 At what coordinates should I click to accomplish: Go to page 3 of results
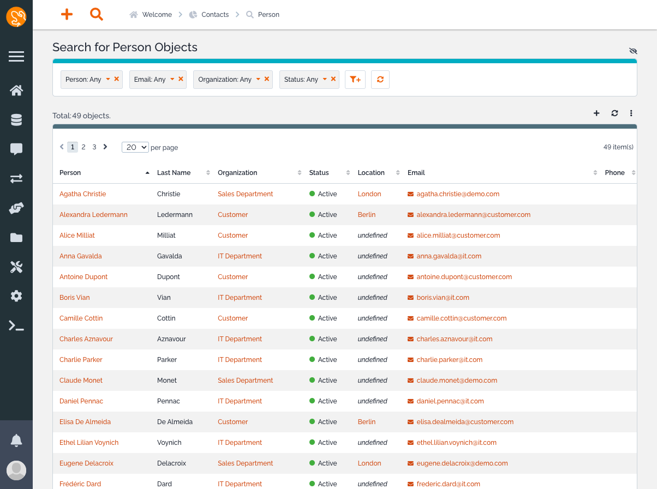[94, 147]
